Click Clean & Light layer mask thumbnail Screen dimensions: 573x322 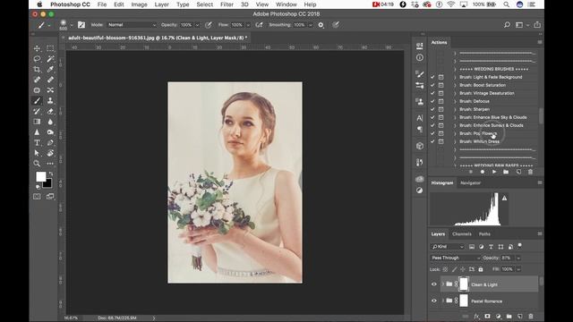pos(464,284)
